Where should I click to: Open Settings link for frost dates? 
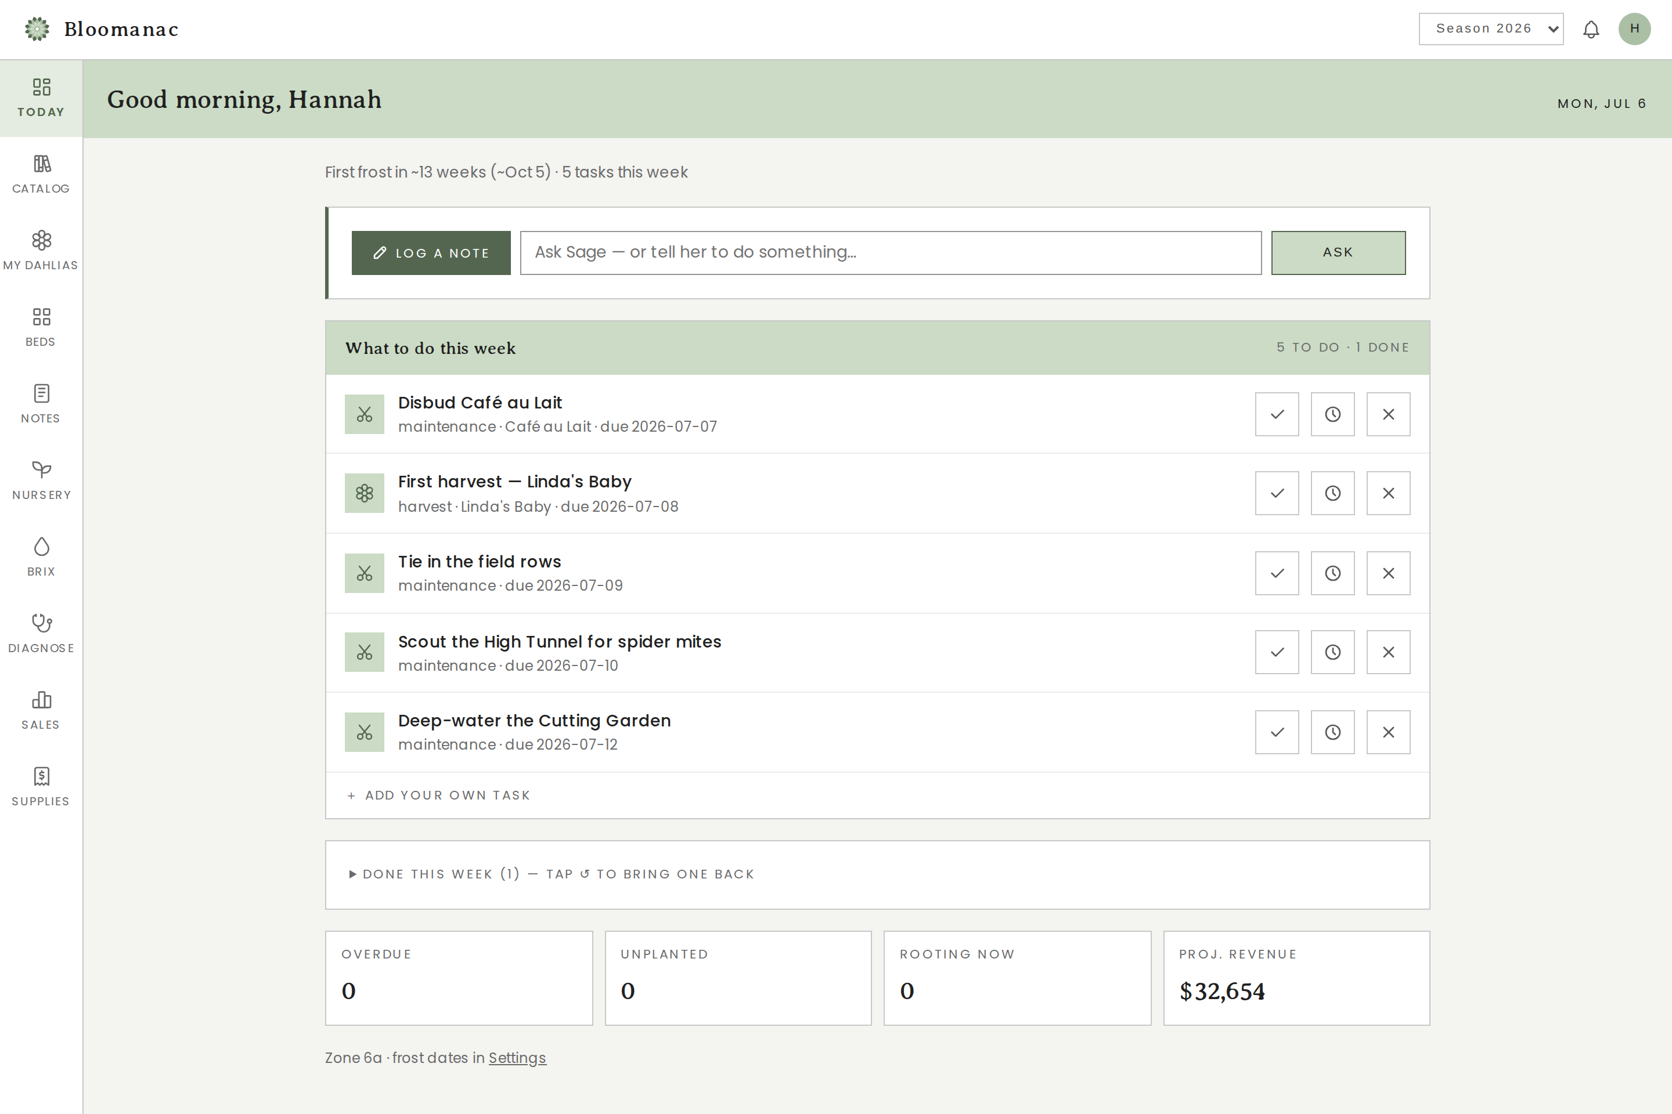pyautogui.click(x=517, y=1058)
